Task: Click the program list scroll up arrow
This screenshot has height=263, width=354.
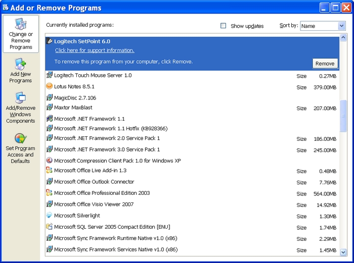Action: click(343, 37)
